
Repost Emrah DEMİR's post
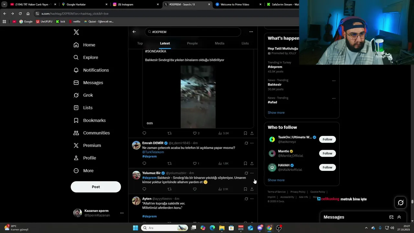click(169, 163)
